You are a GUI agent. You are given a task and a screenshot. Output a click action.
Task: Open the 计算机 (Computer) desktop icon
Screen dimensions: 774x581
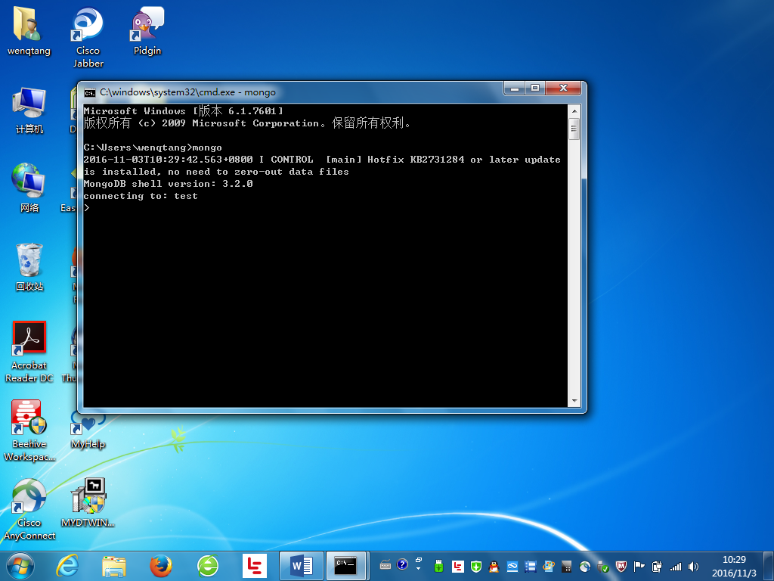29,110
